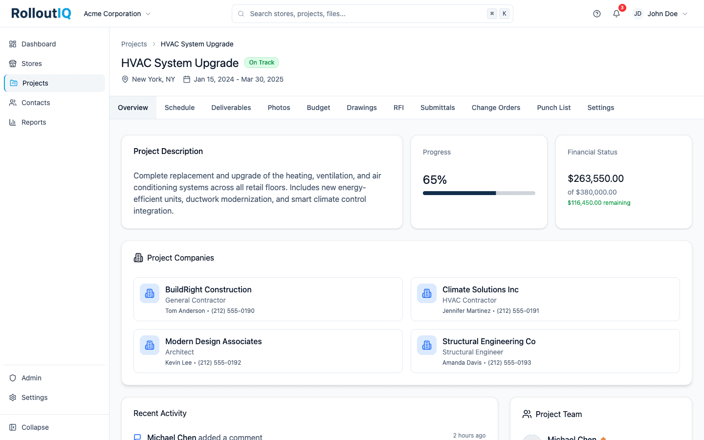Expand the Acme Corporation organization dropdown
The height and width of the screenshot is (440, 704).
click(x=117, y=14)
